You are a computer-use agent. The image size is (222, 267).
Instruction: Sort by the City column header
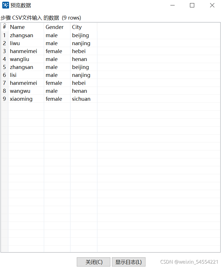coord(84,27)
